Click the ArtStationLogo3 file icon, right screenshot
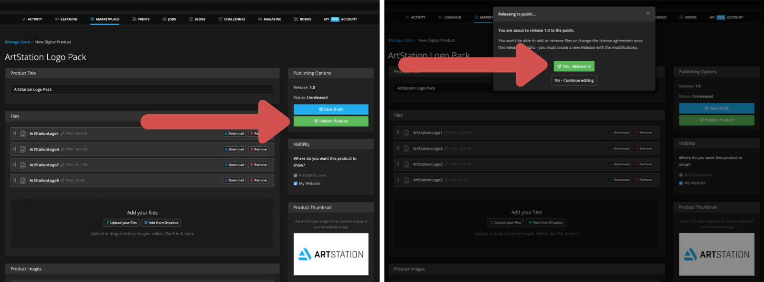 point(406,180)
